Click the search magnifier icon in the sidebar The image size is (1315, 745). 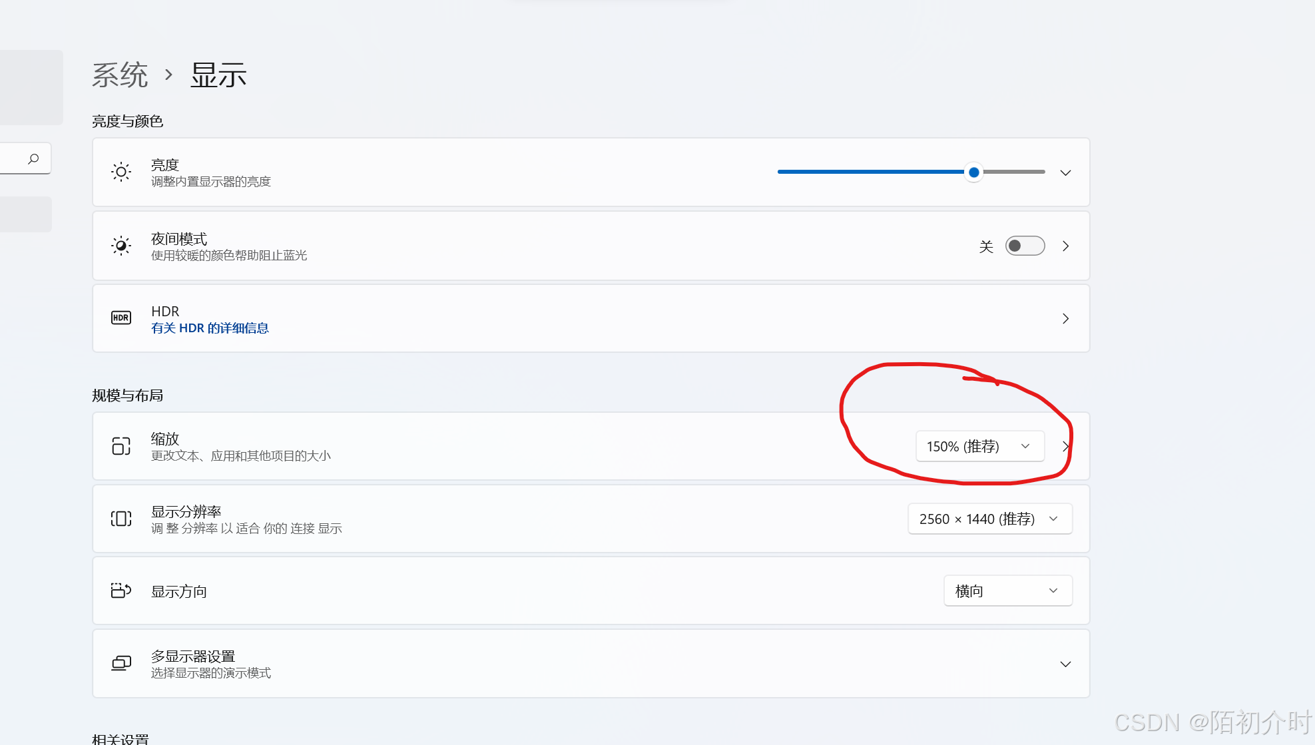(x=33, y=158)
